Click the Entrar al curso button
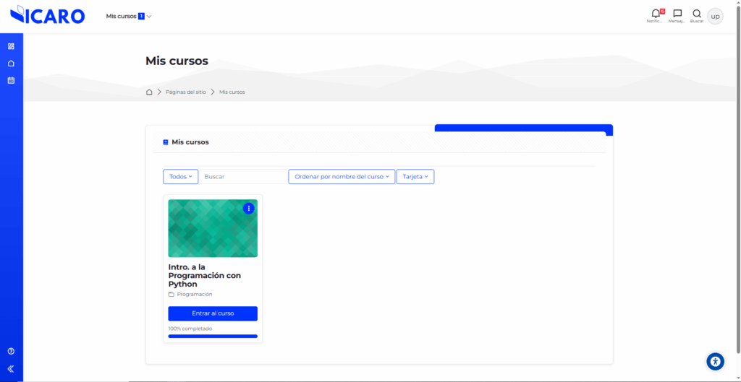 213,313
